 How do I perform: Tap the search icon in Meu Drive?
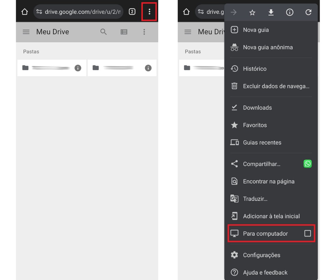(x=103, y=32)
